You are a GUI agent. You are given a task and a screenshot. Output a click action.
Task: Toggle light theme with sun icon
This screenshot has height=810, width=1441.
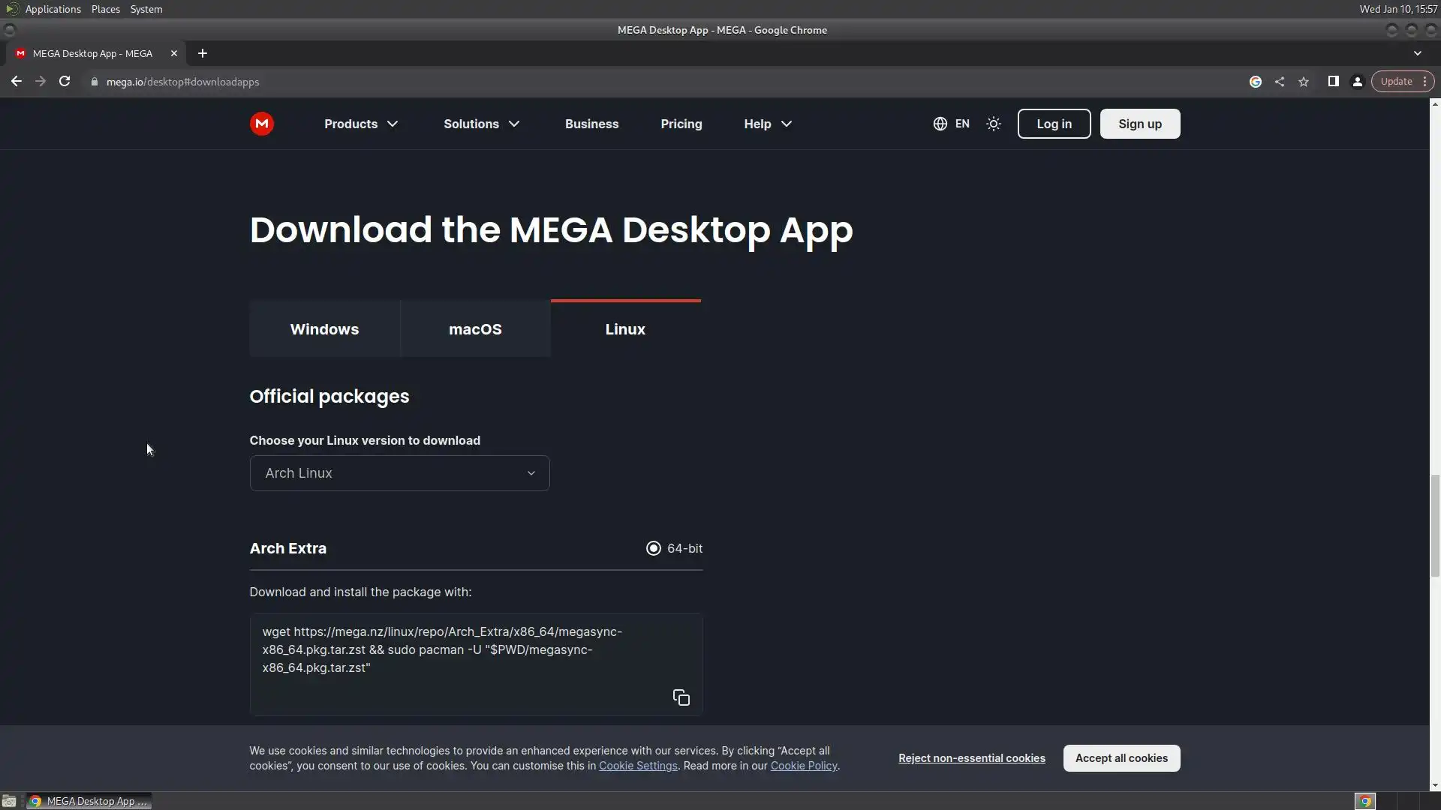[993, 124]
